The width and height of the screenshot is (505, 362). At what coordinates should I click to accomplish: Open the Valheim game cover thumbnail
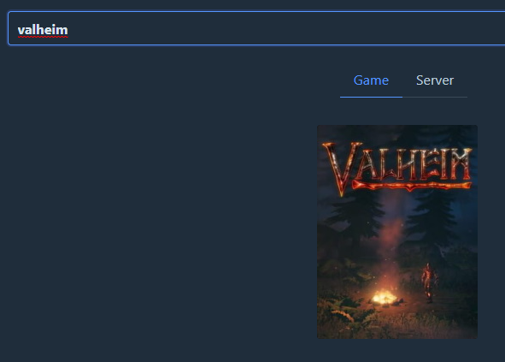click(x=397, y=232)
